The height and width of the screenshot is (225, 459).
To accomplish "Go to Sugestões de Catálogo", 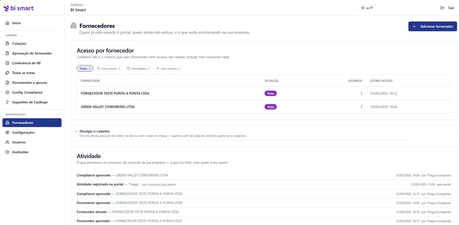I will [32, 102].
